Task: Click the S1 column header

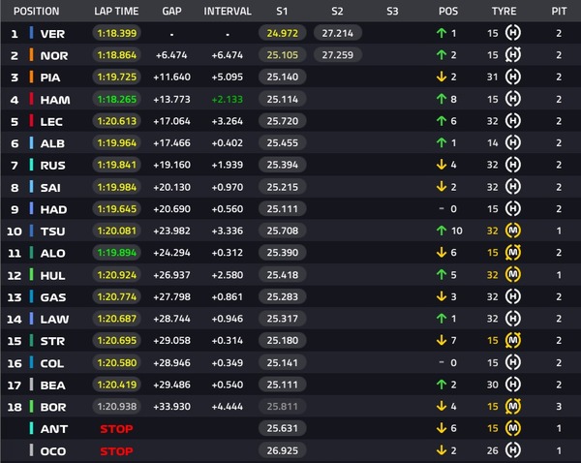Action: [x=282, y=11]
